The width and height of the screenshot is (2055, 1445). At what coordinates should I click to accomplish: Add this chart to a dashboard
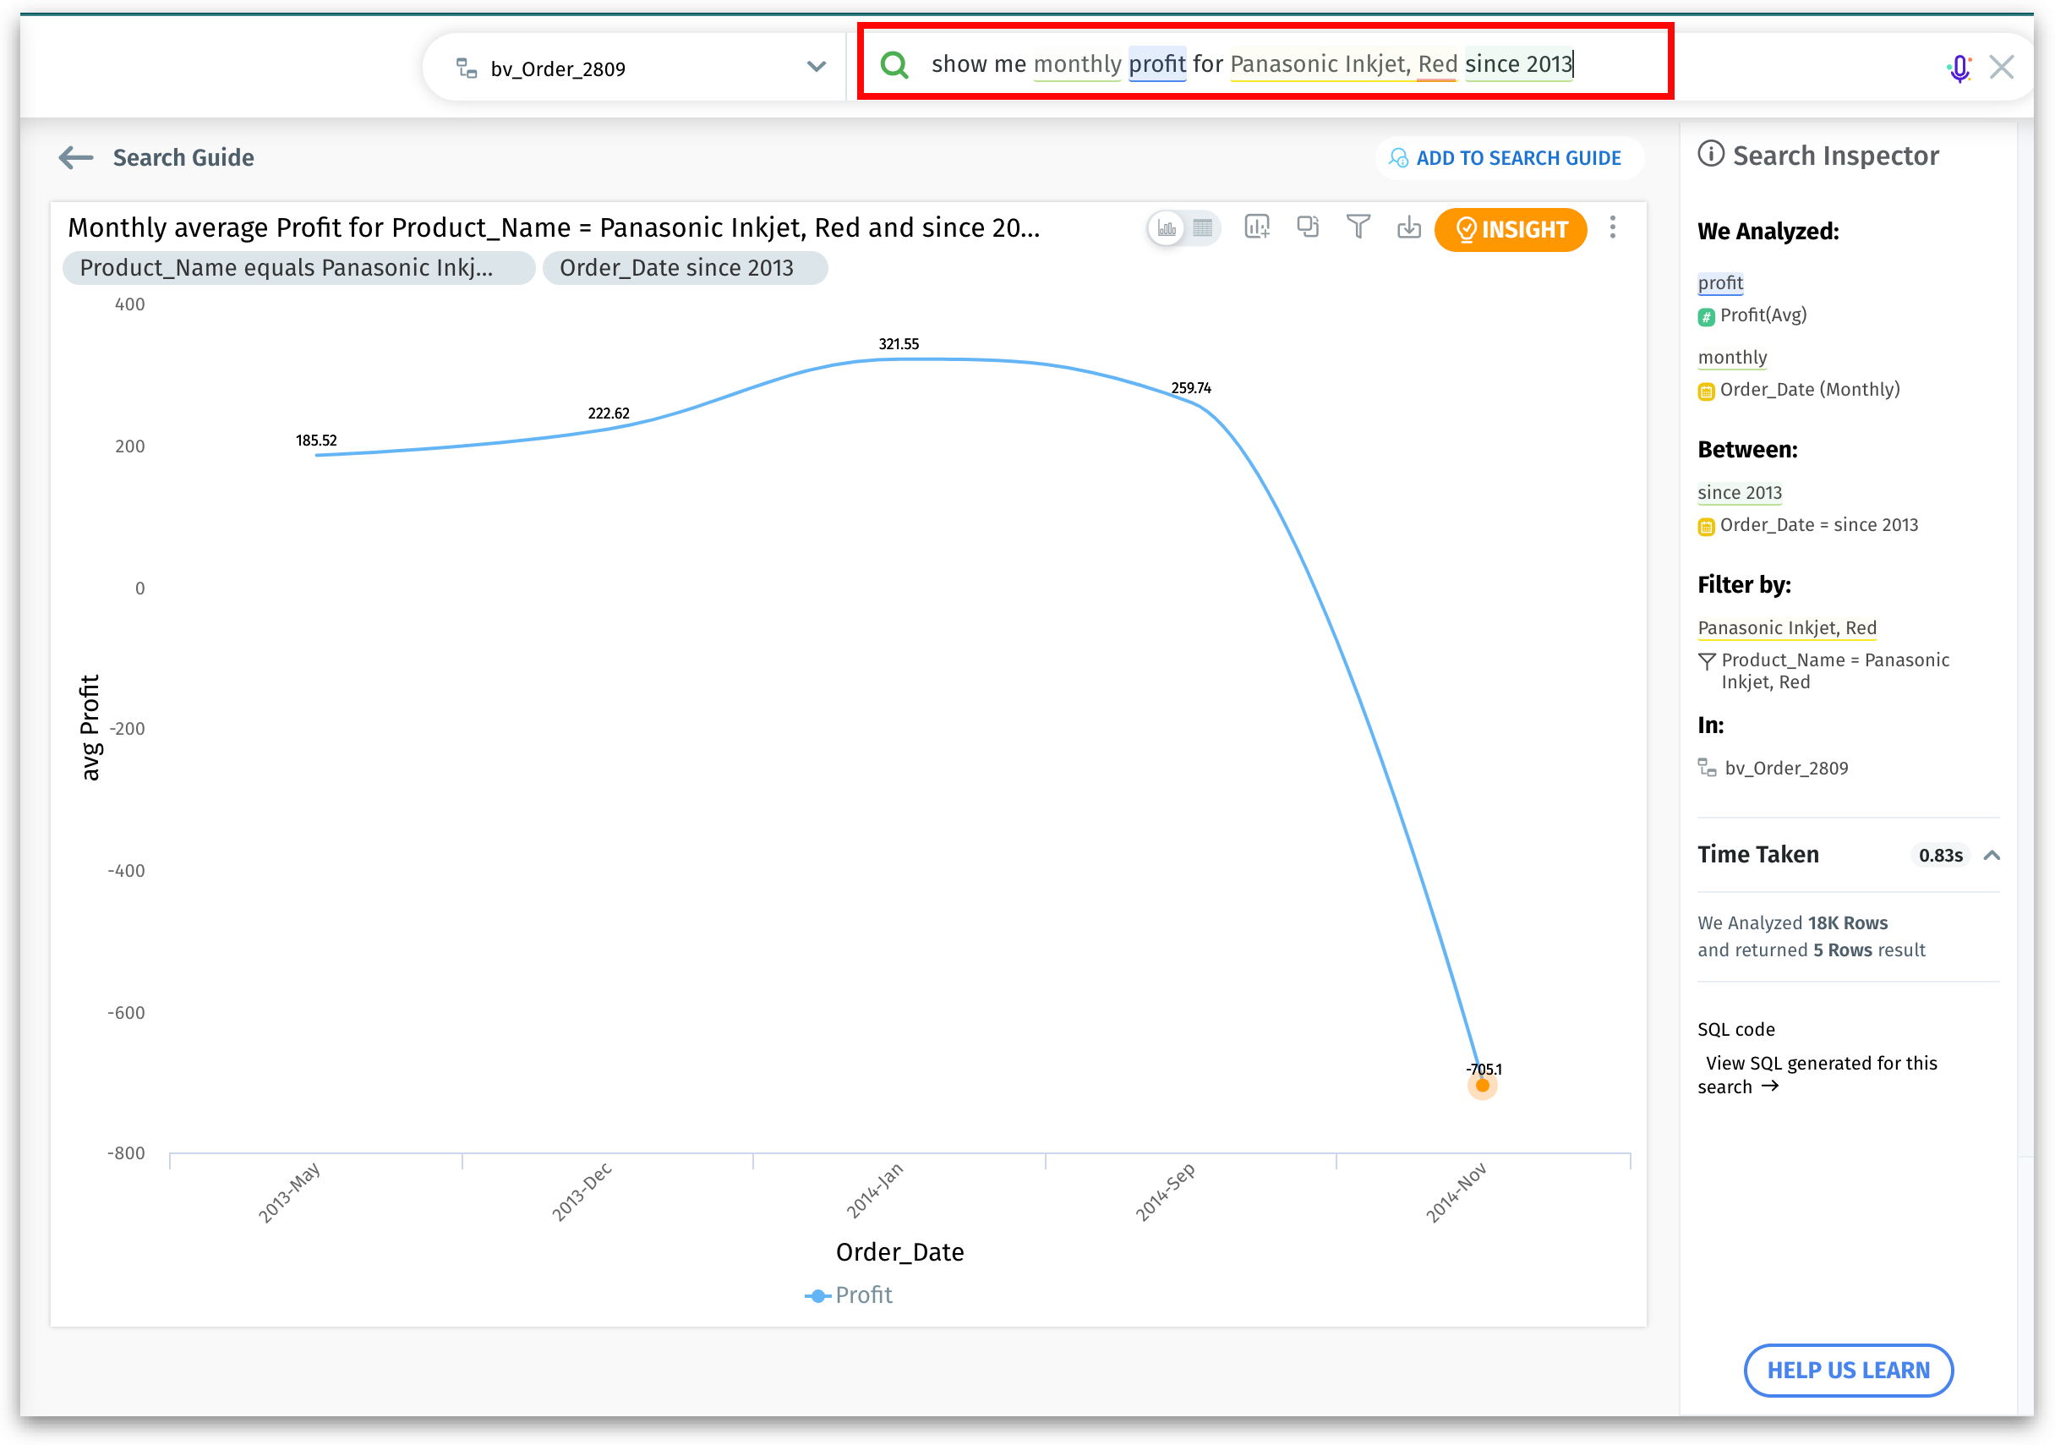coord(1257,227)
